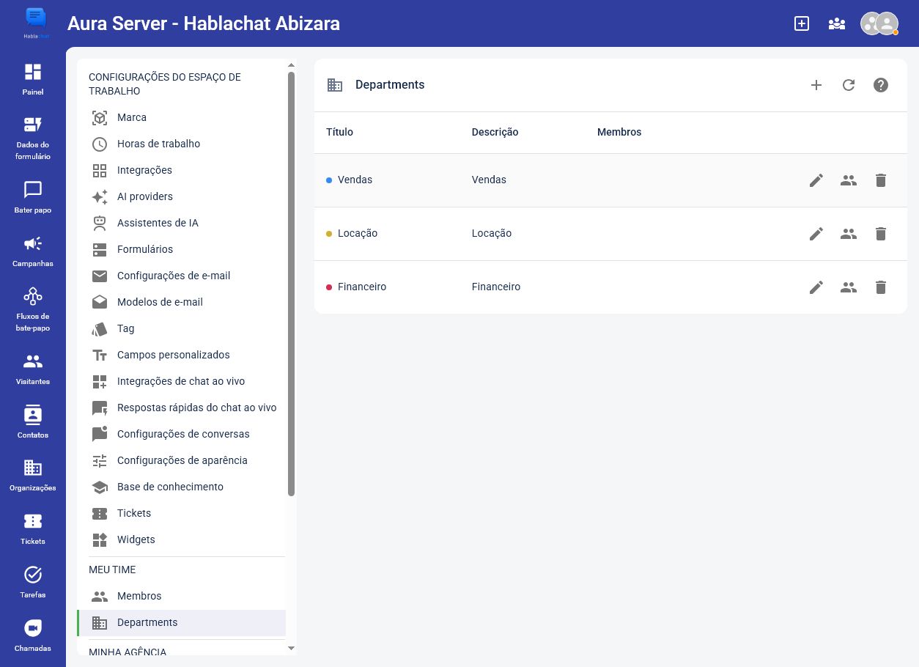Manage members of Vendas department
This screenshot has width=919, height=667.
pyautogui.click(x=849, y=180)
